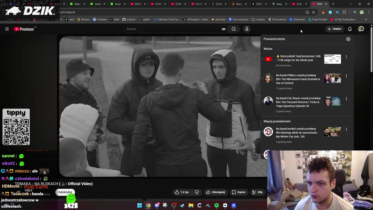The width and height of the screenshot is (373, 210).
Task: Open the Bright Funded bookmark
Action: 317,20
